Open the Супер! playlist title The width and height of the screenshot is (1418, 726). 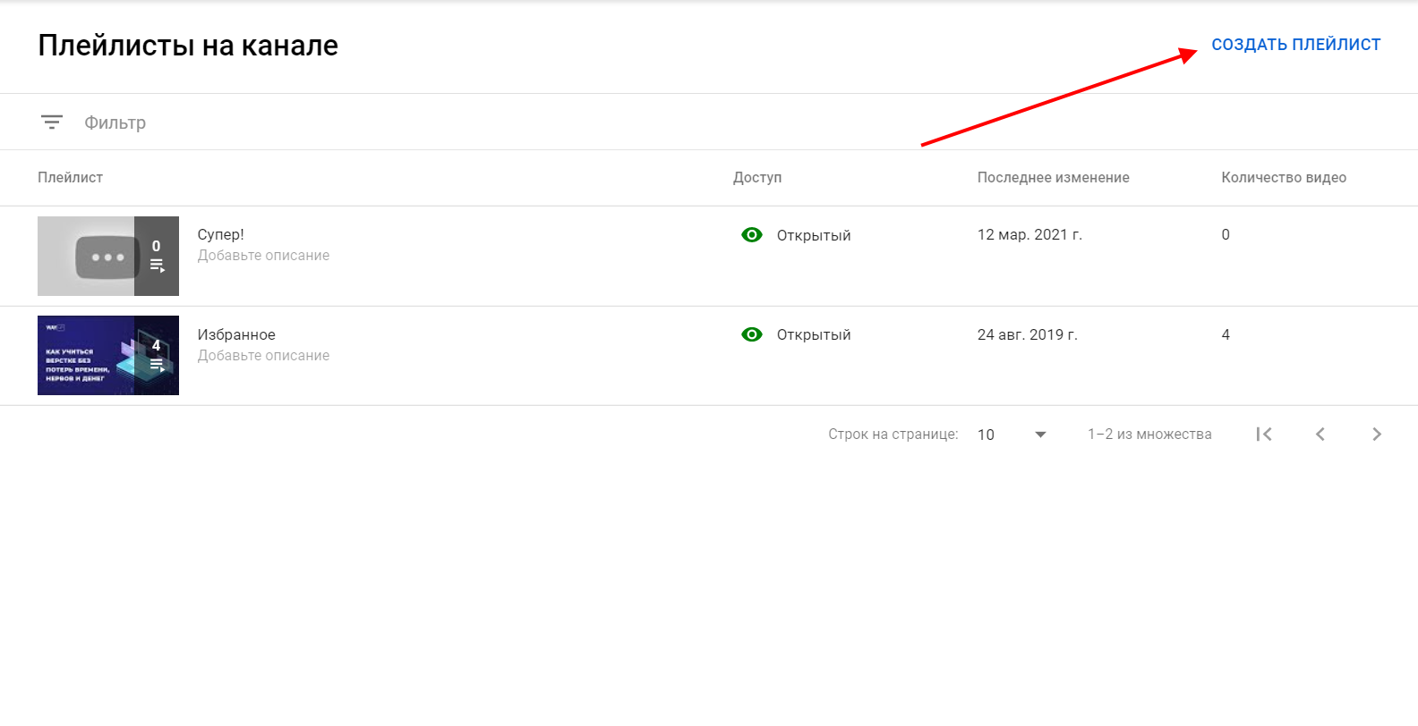(x=220, y=235)
